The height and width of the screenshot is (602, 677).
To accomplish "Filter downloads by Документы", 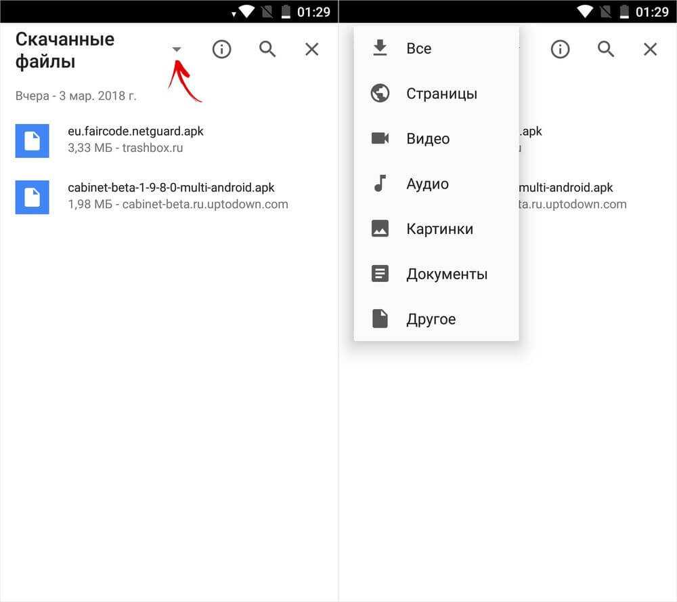I will (446, 275).
